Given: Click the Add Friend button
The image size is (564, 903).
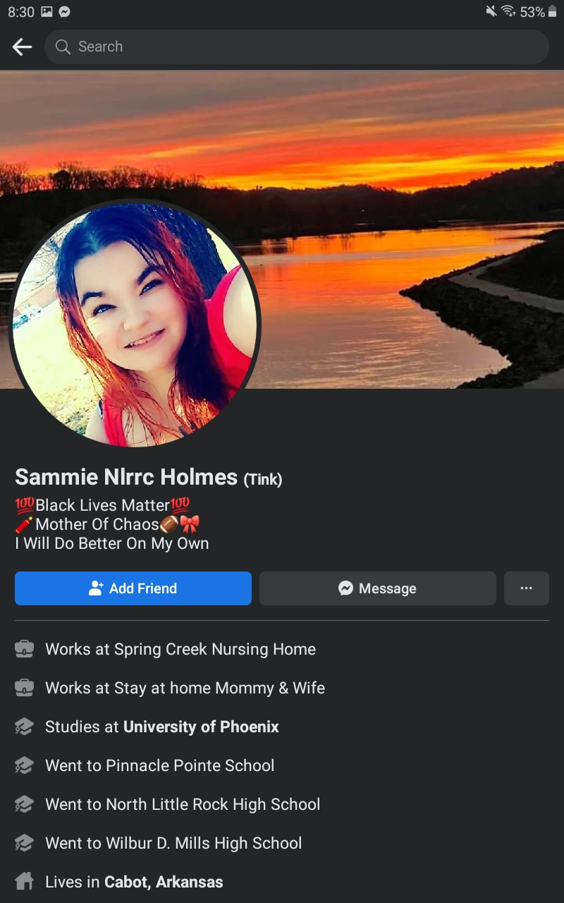Looking at the screenshot, I should [133, 588].
